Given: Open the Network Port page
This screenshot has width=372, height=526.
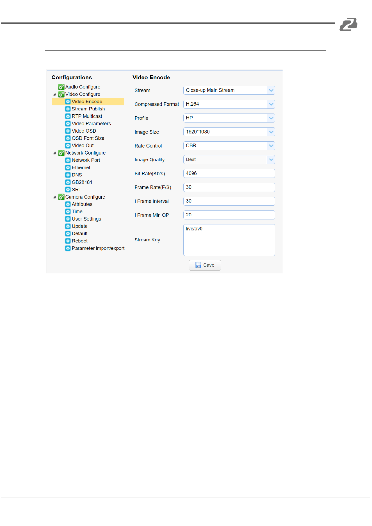Looking at the screenshot, I should tap(86, 160).
